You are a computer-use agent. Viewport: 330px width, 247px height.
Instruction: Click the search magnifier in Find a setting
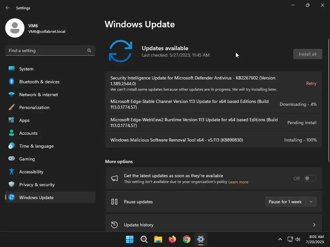[89, 50]
